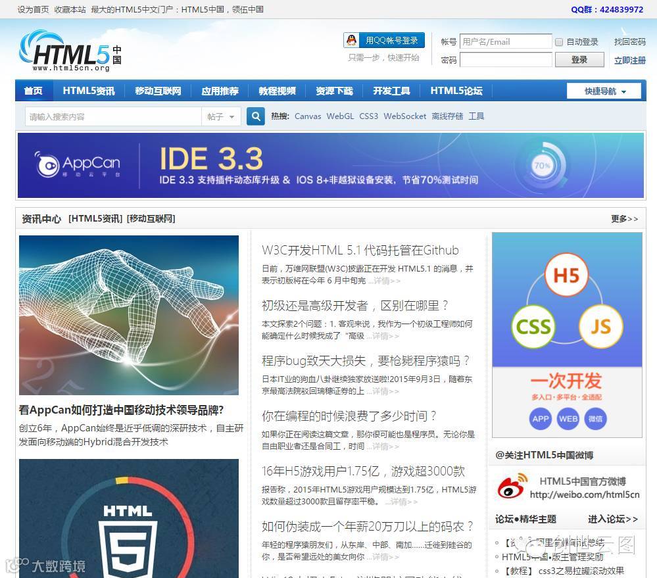Click hot search term CSS3
The image size is (657, 578).
(368, 116)
